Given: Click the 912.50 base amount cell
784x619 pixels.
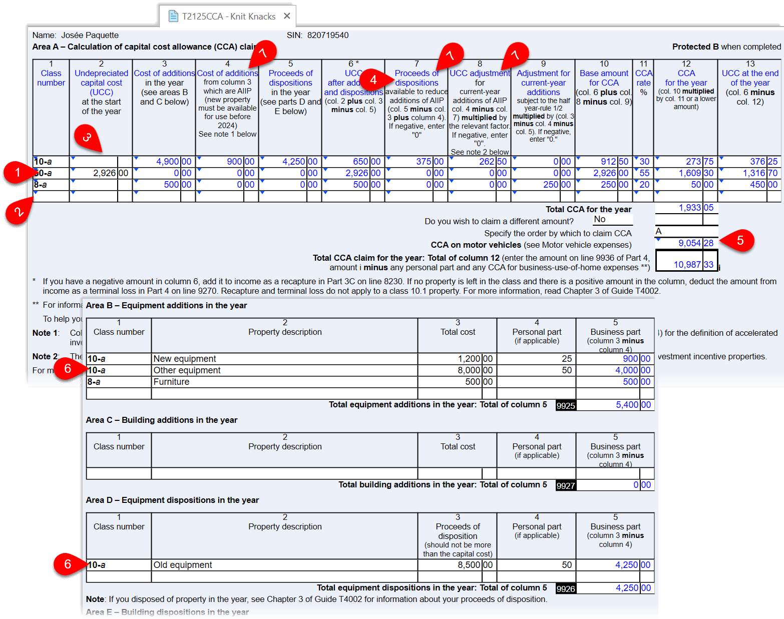Looking at the screenshot, I should click(603, 162).
